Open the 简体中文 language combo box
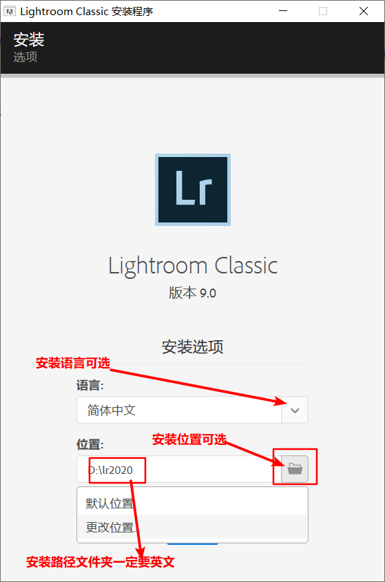This screenshot has height=582, width=385. coord(192,410)
